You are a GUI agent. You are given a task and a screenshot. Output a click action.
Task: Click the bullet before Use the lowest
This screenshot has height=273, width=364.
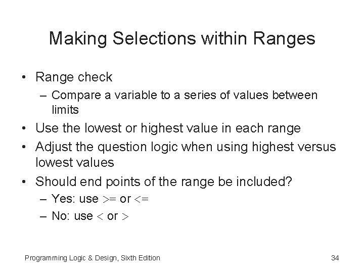click(24, 128)
